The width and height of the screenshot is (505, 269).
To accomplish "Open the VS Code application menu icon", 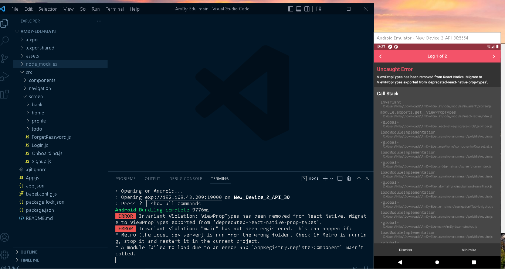I will [x=3, y=9].
